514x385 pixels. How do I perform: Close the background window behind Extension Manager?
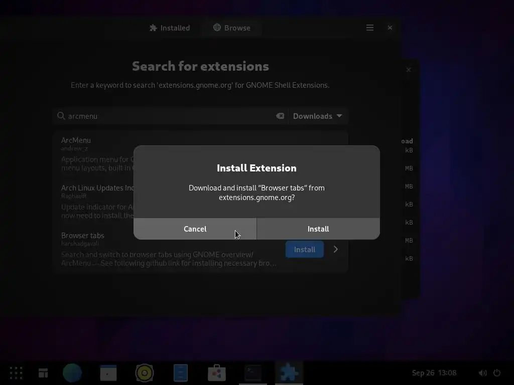409,70
